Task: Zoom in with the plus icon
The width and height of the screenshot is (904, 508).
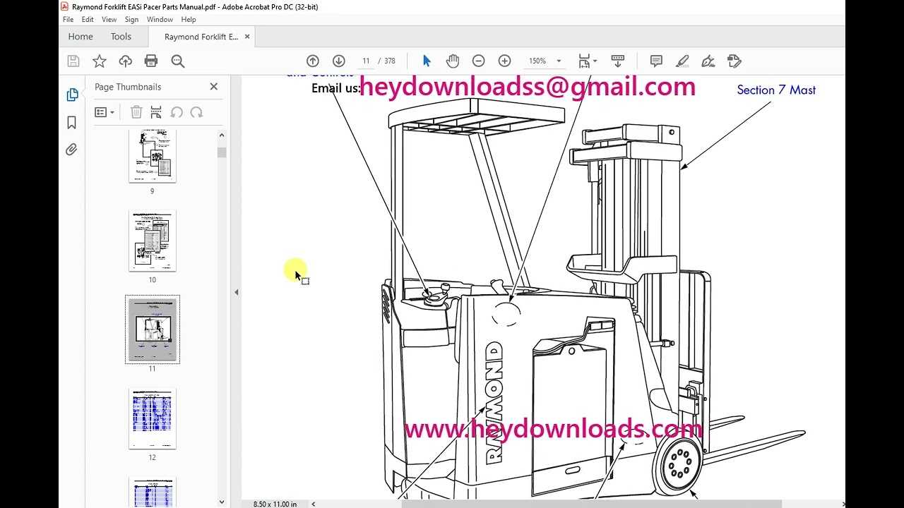Action: click(504, 61)
